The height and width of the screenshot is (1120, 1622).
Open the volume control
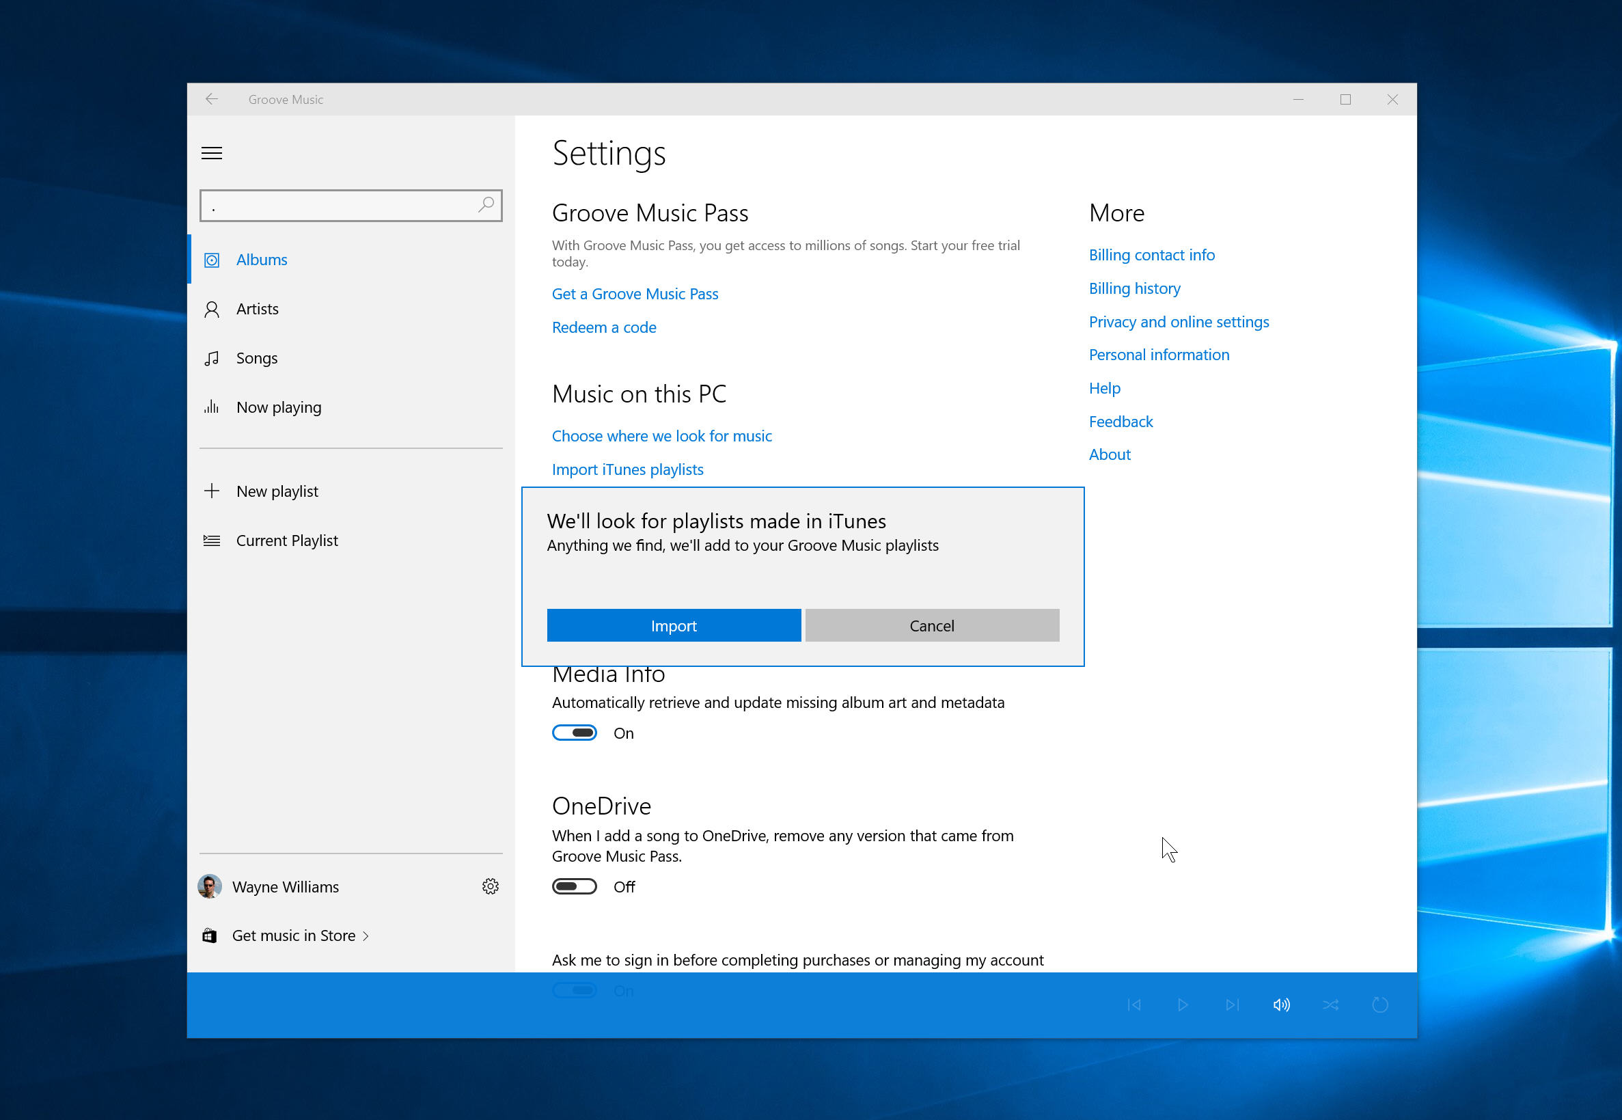click(x=1281, y=1005)
